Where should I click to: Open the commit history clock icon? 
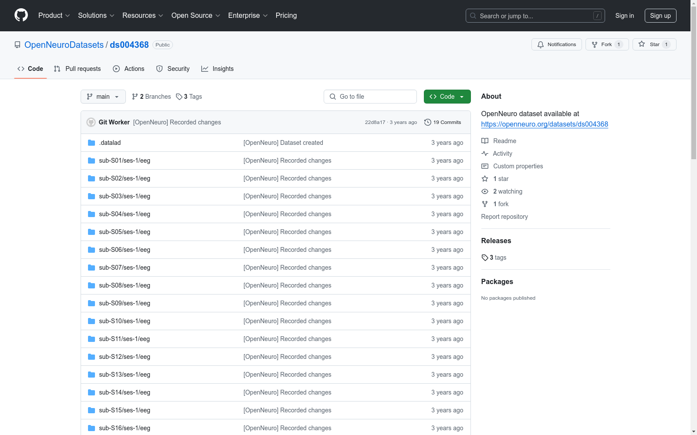pos(428,122)
